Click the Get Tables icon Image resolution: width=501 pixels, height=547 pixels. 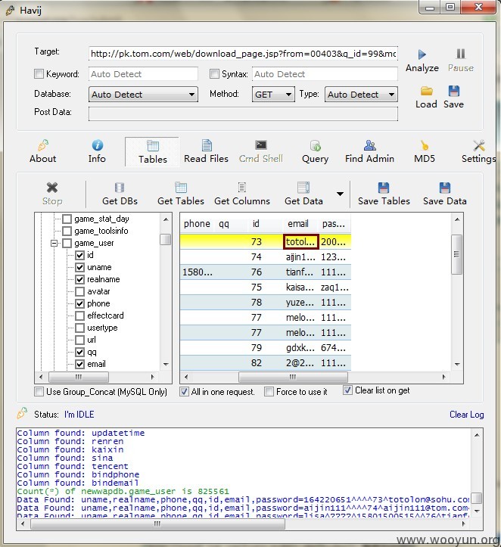click(181, 188)
